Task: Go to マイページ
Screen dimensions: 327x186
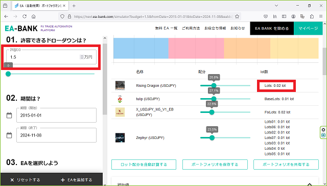Action: (x=308, y=28)
